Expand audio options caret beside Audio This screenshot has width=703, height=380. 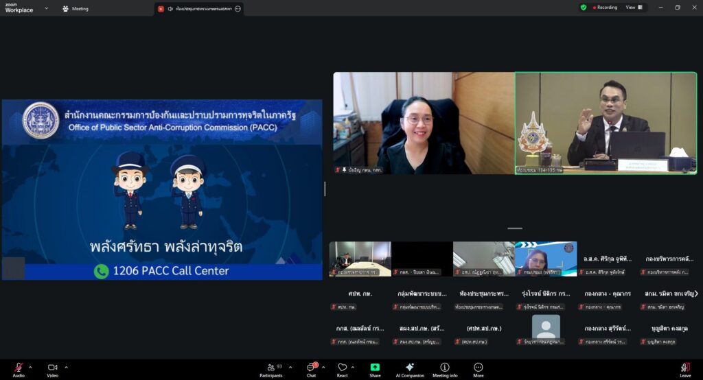(30, 367)
